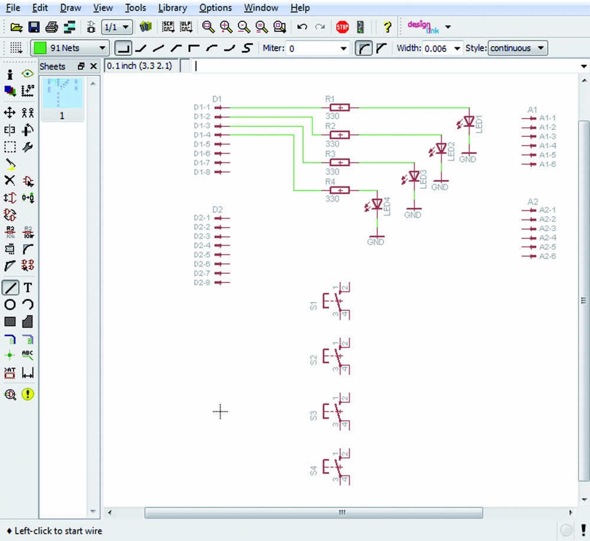The image size is (590, 541).
Task: Click the Save floppy disk icon
Action: click(x=34, y=27)
